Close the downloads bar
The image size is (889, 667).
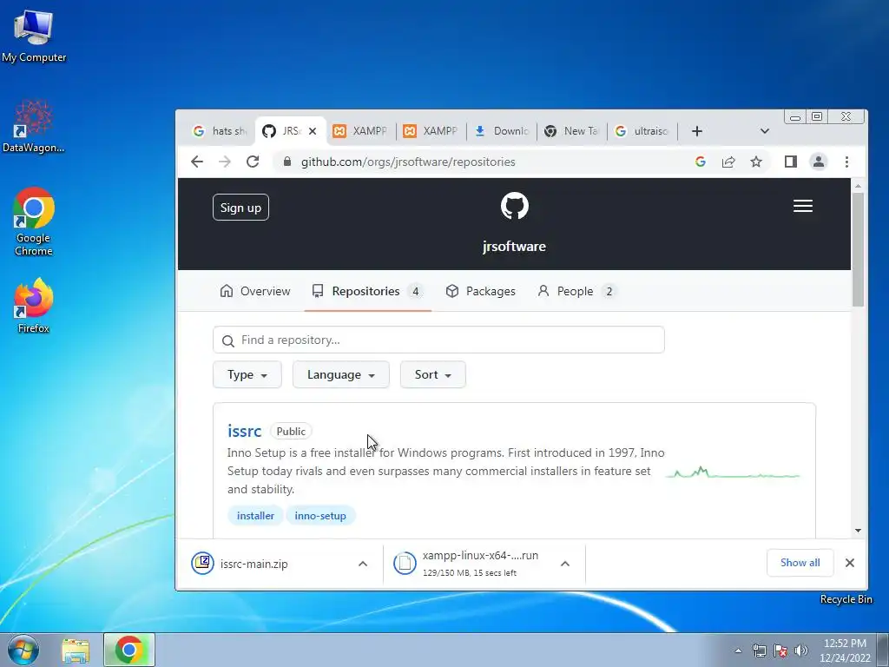point(850,563)
